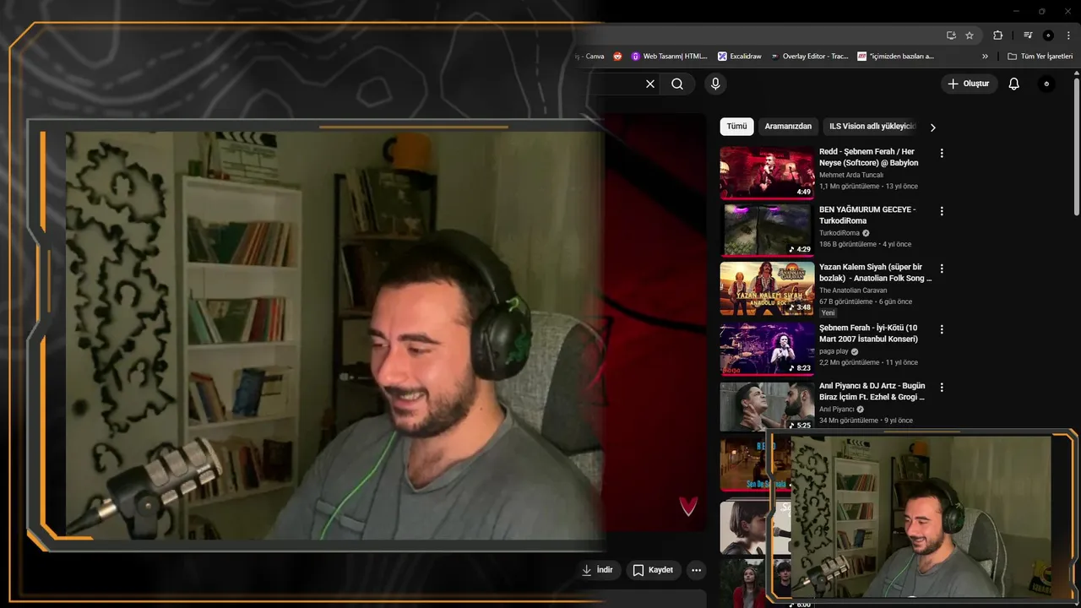Select the Aramanızdan filter chip
1081x608 pixels.
pyautogui.click(x=788, y=127)
